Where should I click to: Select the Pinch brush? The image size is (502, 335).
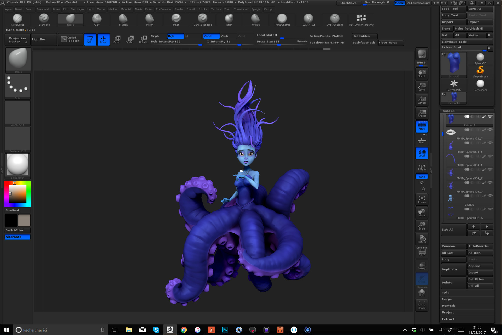click(176, 20)
